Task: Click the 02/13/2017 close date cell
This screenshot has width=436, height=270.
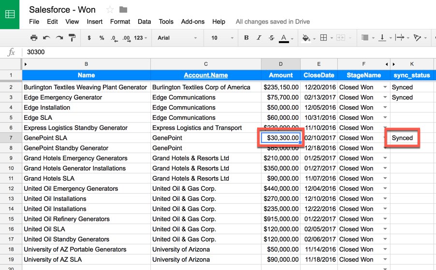Action: pyautogui.click(x=319, y=97)
